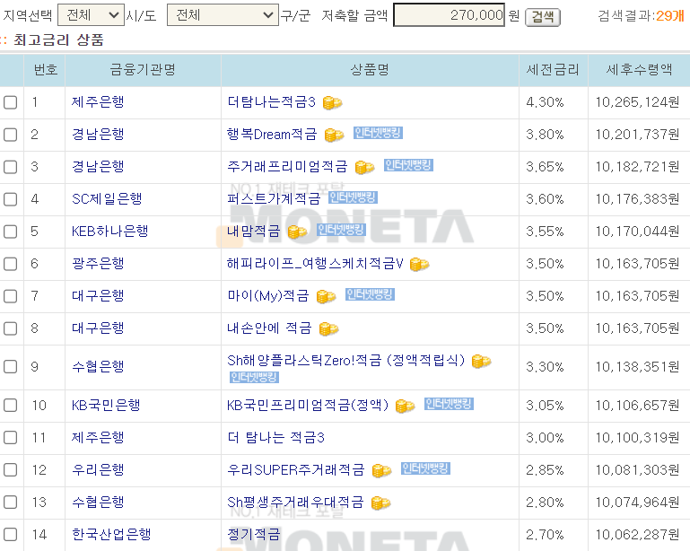Click the 인터넷뱅킹 badge next to 주거래프리미엄적금
The width and height of the screenshot is (690, 551).
point(408,165)
